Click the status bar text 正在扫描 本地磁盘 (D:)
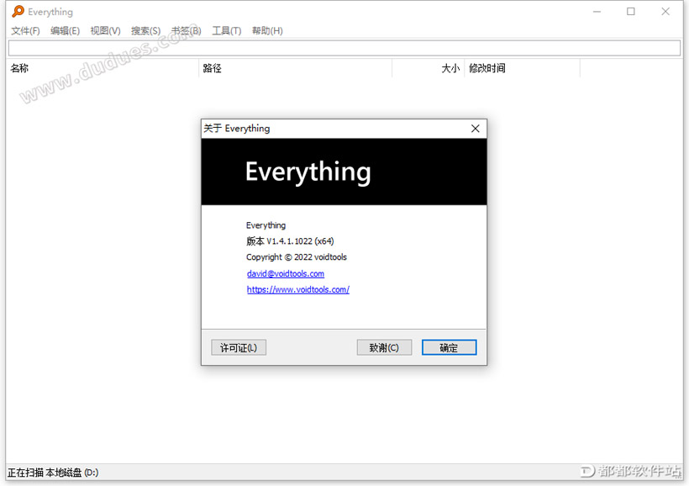The width and height of the screenshot is (689, 486). pyautogui.click(x=53, y=473)
